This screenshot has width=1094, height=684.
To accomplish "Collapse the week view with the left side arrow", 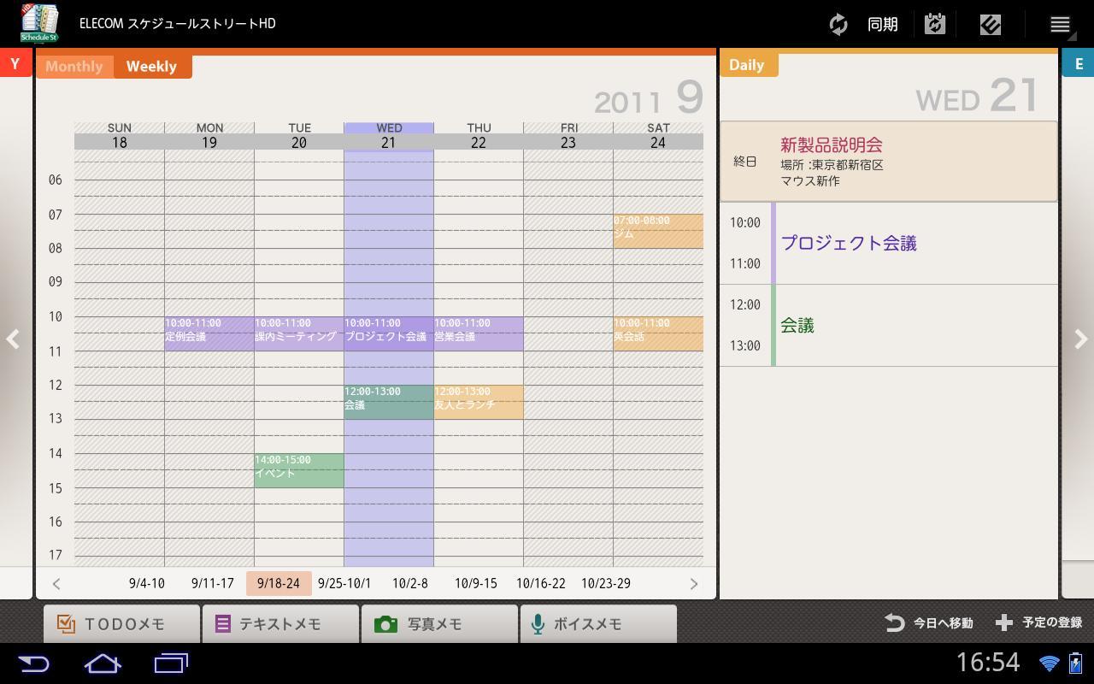I will click(14, 339).
